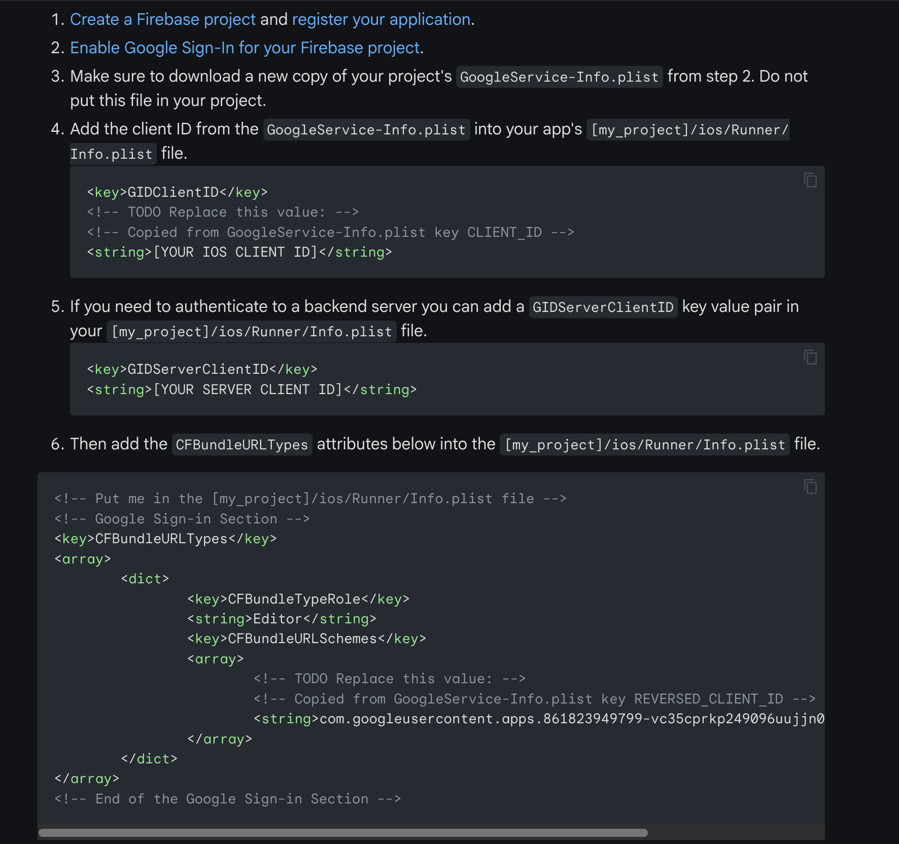Click the horizontal scrollbar under the code block
The width and height of the screenshot is (899, 844).
point(343,833)
